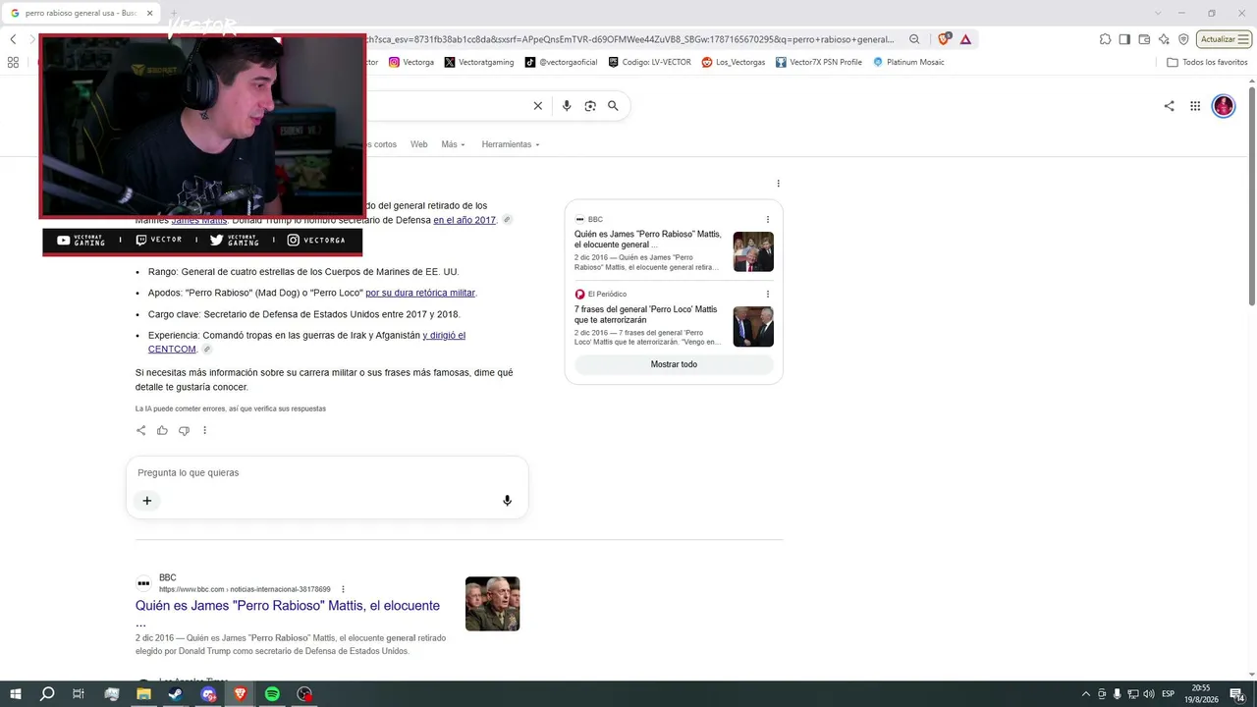
Task: Follow 'en el año 2017' link
Action: (465, 220)
